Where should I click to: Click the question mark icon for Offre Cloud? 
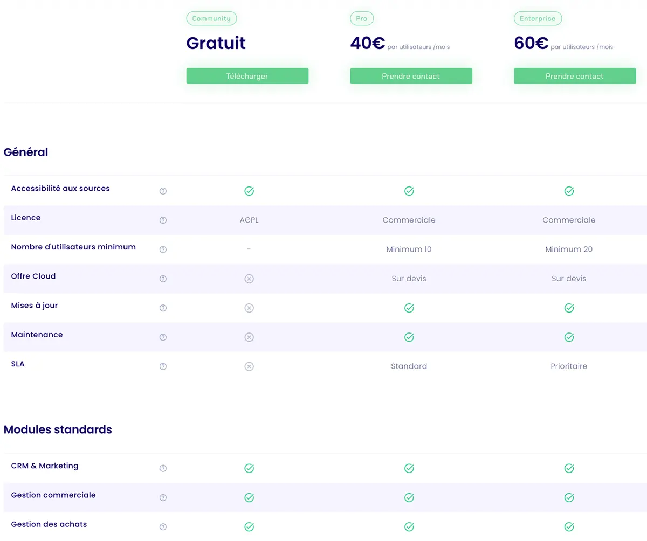[163, 279]
